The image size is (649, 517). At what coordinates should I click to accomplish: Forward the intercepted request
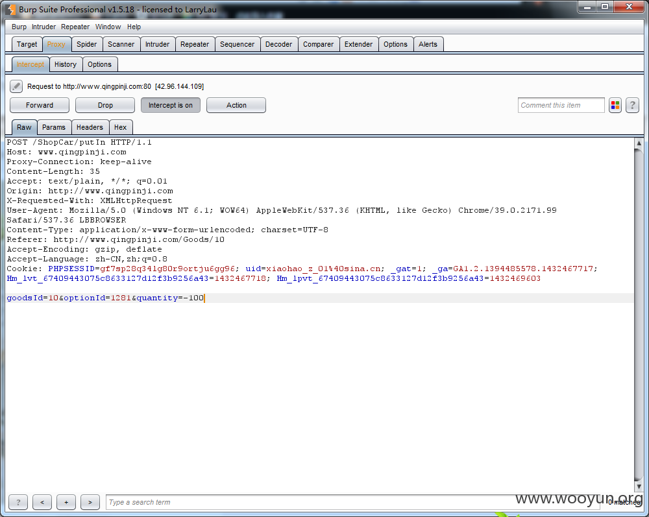pos(40,105)
